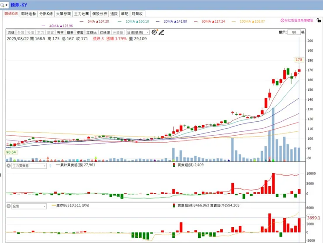
Task: Toggle the 分價量 button
Action: [118, 32]
